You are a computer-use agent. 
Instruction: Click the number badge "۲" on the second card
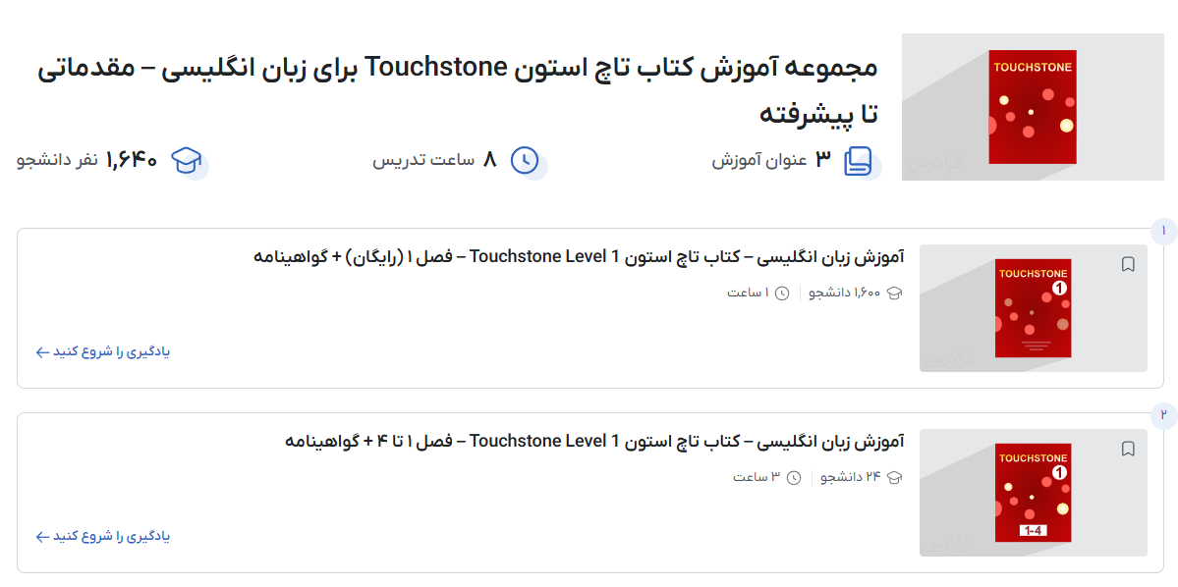[x=1162, y=416]
